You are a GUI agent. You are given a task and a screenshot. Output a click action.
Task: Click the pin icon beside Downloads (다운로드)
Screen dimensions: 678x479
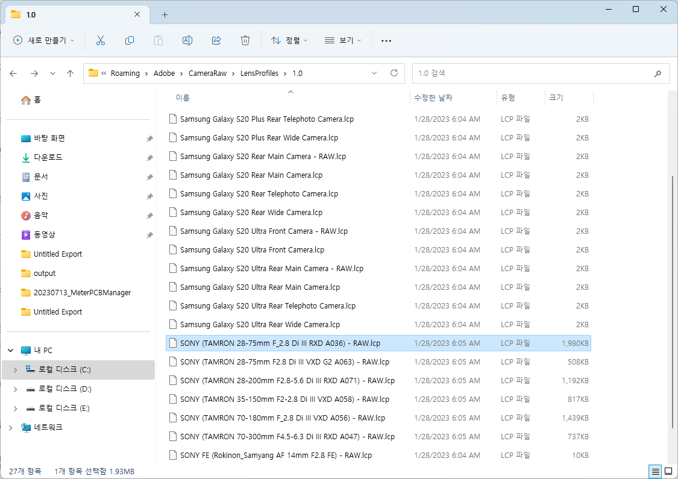coord(149,158)
